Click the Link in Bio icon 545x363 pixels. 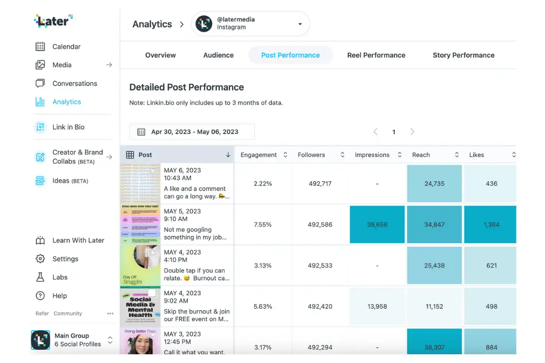(x=40, y=127)
